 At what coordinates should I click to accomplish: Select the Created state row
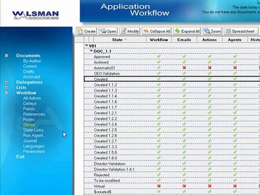point(172,79)
